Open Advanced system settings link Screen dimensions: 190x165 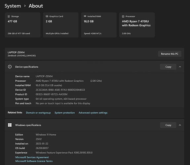[x=93, y=113]
